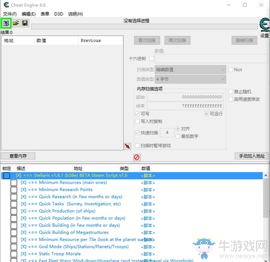The height and width of the screenshot is (262, 270).
Task: Click the Previous column header
Action: [100, 40]
